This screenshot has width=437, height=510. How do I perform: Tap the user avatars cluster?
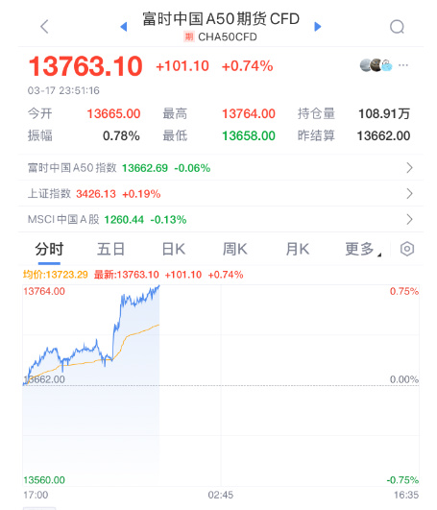(376, 65)
